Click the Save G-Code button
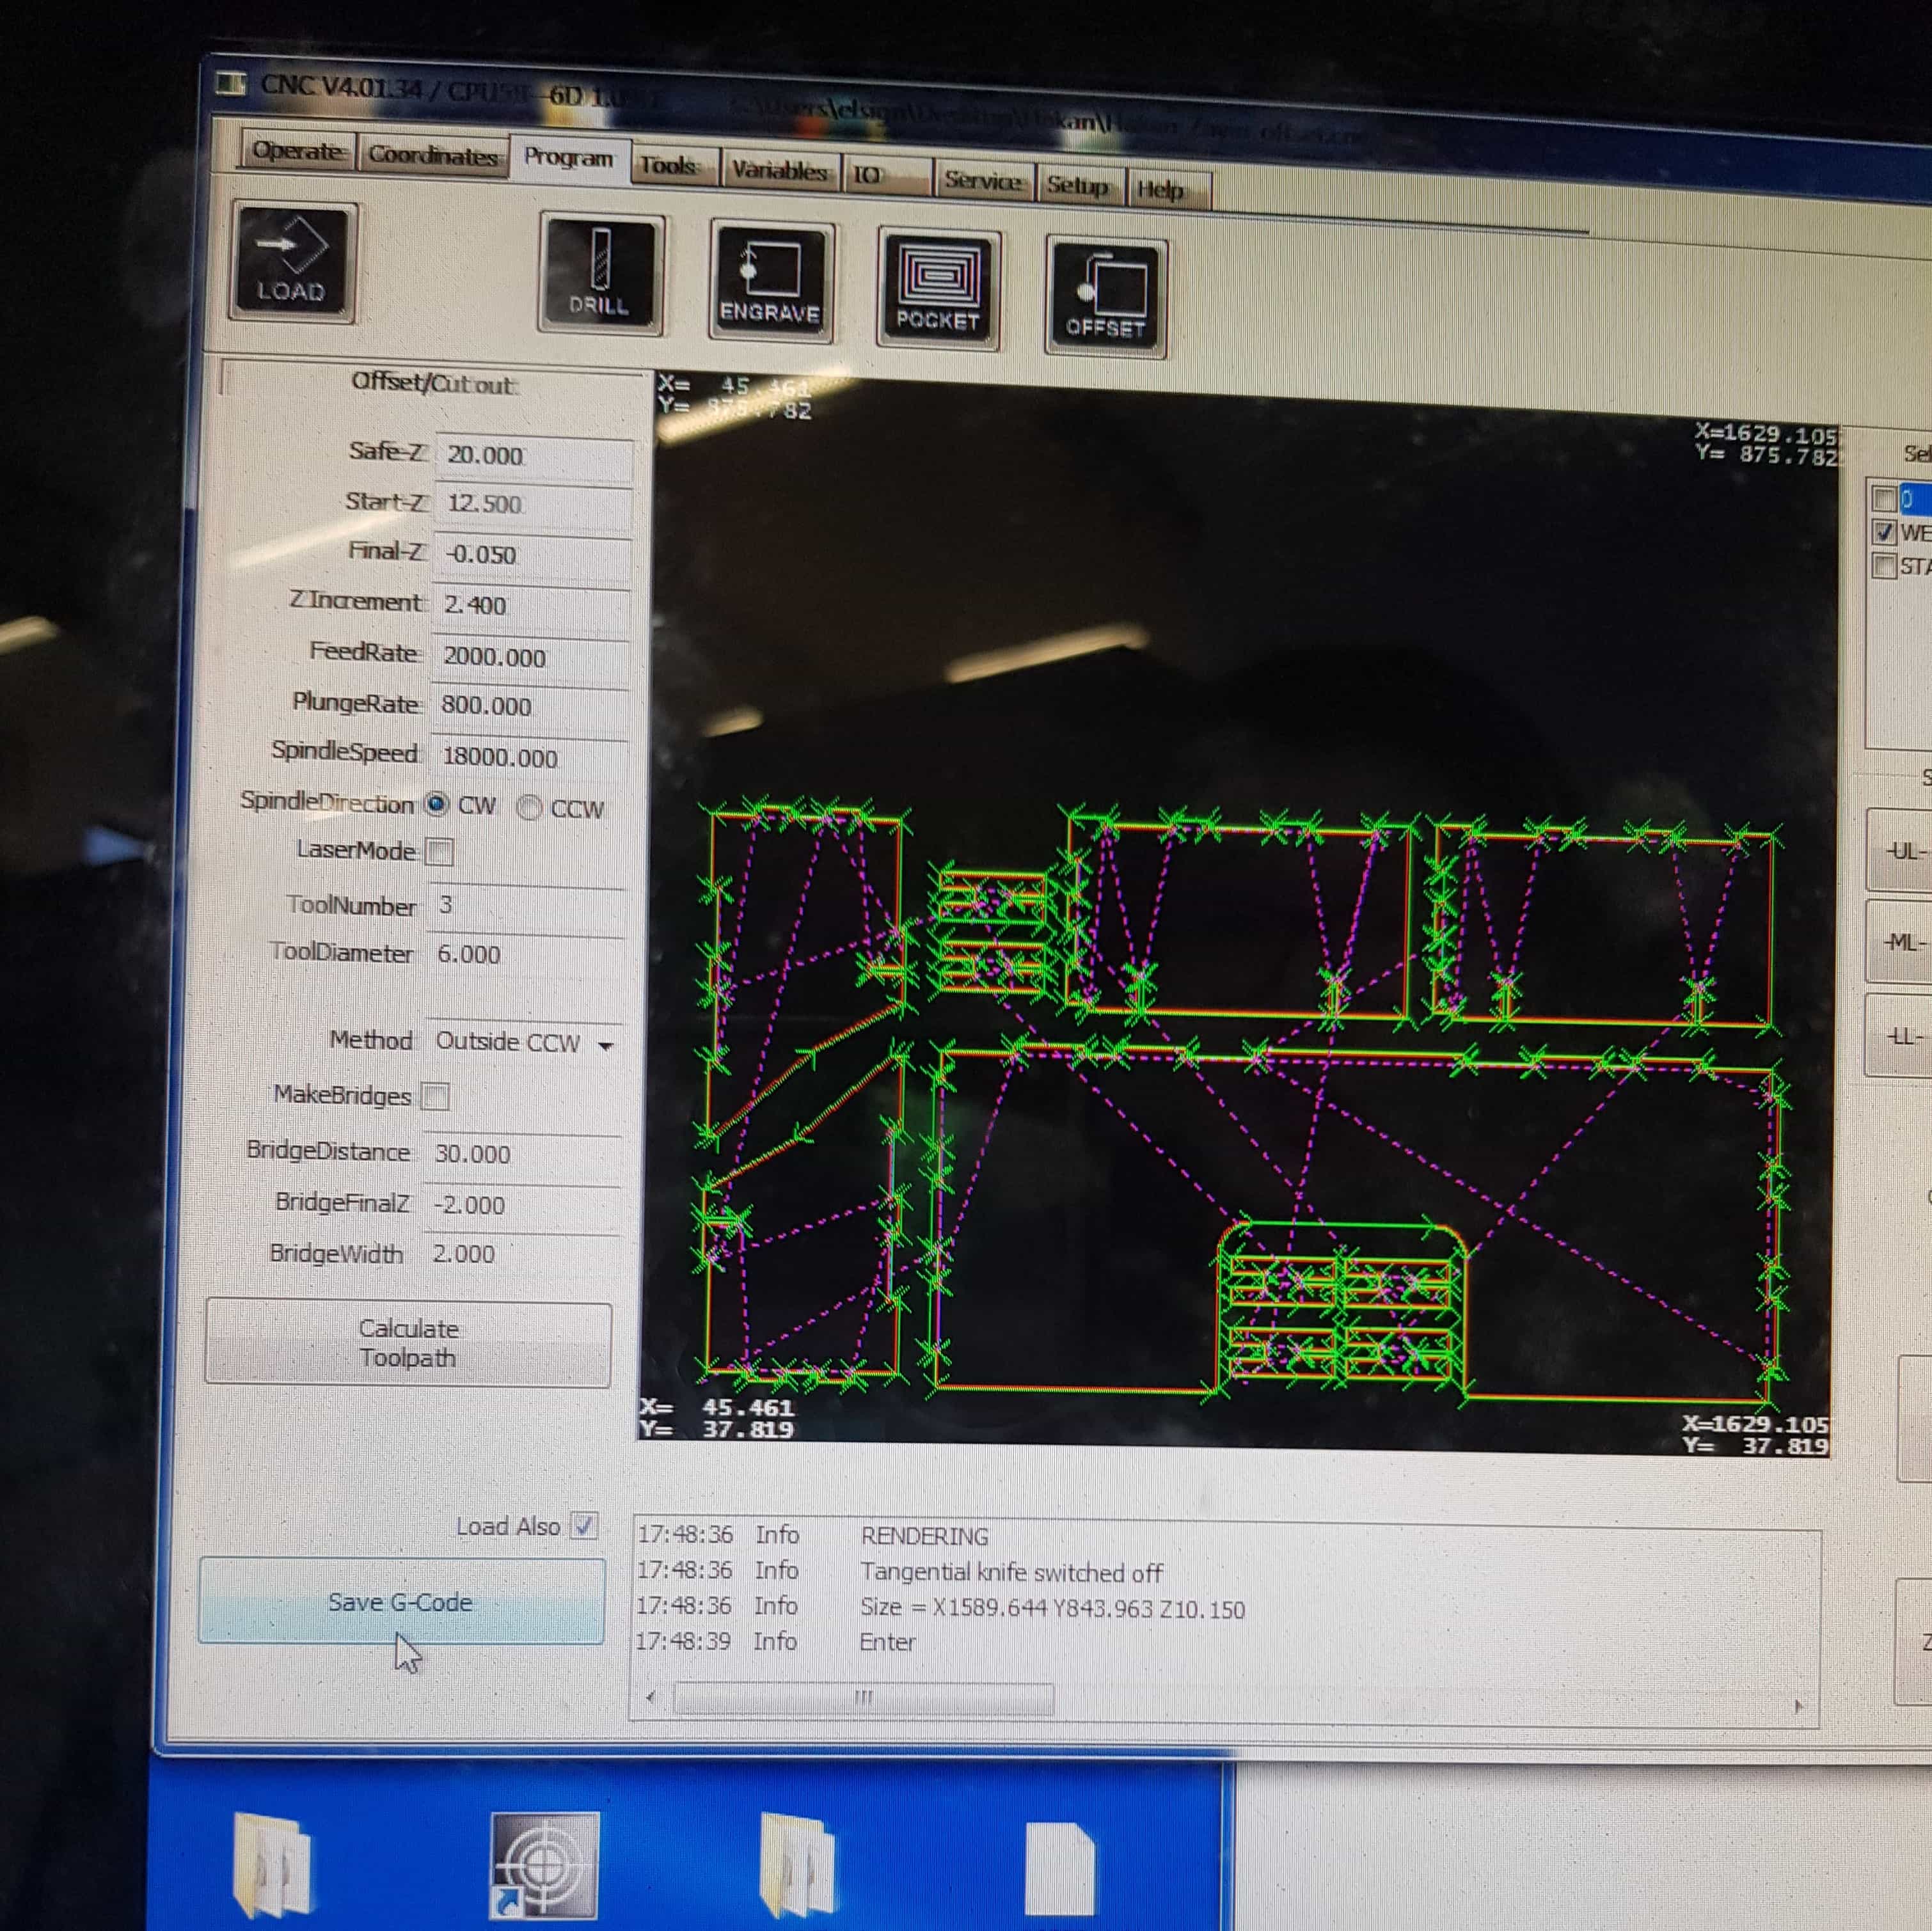 click(401, 1601)
